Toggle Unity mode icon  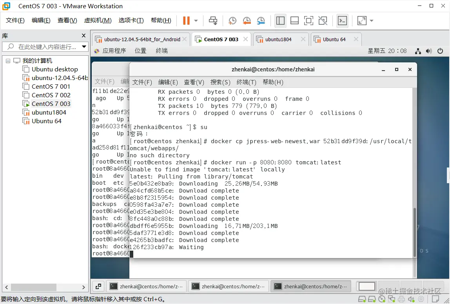(x=323, y=20)
